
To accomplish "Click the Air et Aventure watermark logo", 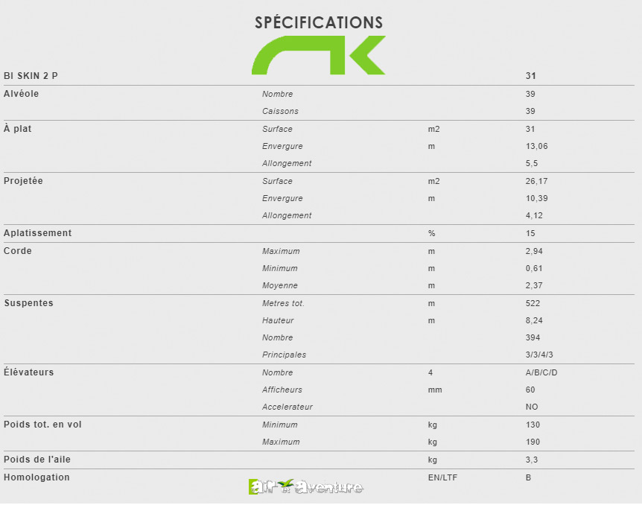I will tap(305, 486).
